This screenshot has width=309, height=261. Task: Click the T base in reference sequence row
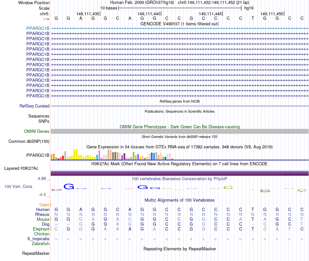(x=253, y=18)
